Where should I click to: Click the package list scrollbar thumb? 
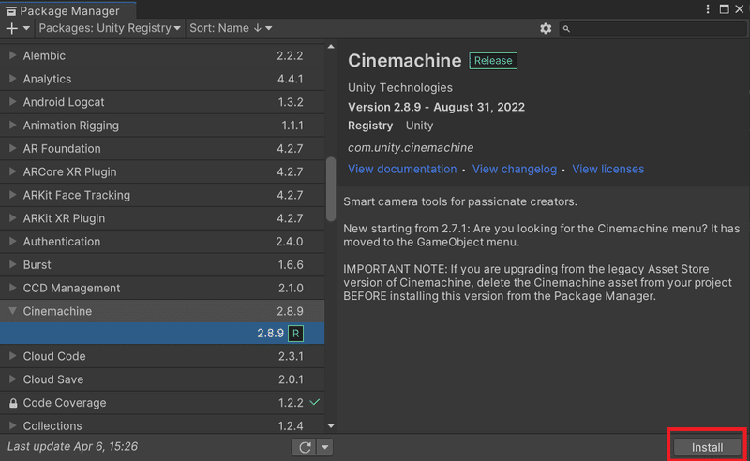[331, 189]
